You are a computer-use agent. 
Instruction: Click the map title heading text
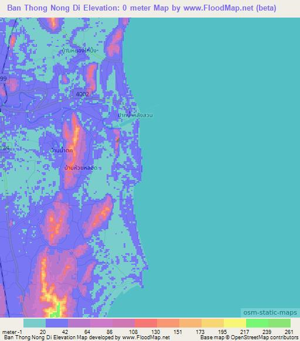click(x=142, y=8)
